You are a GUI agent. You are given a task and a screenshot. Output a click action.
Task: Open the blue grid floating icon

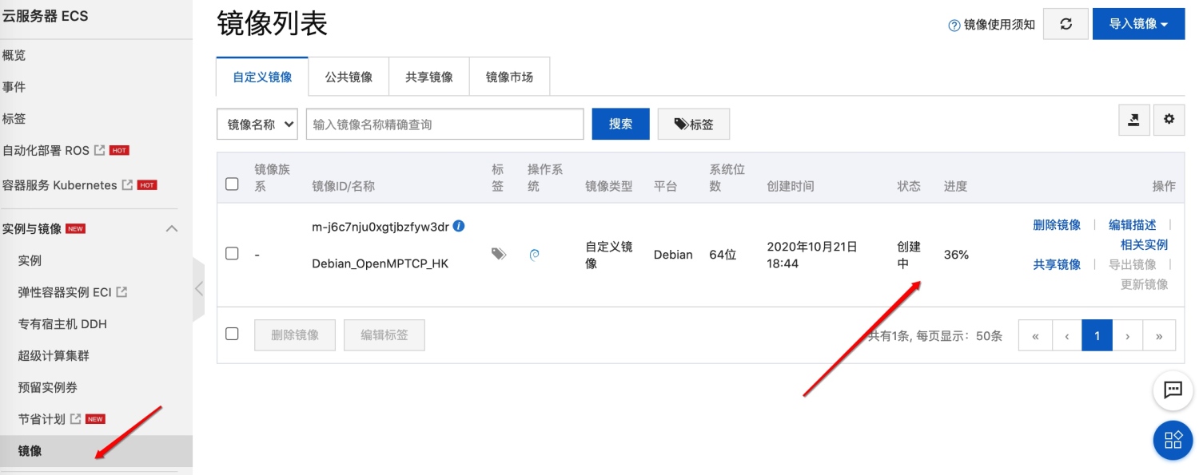[1173, 441]
